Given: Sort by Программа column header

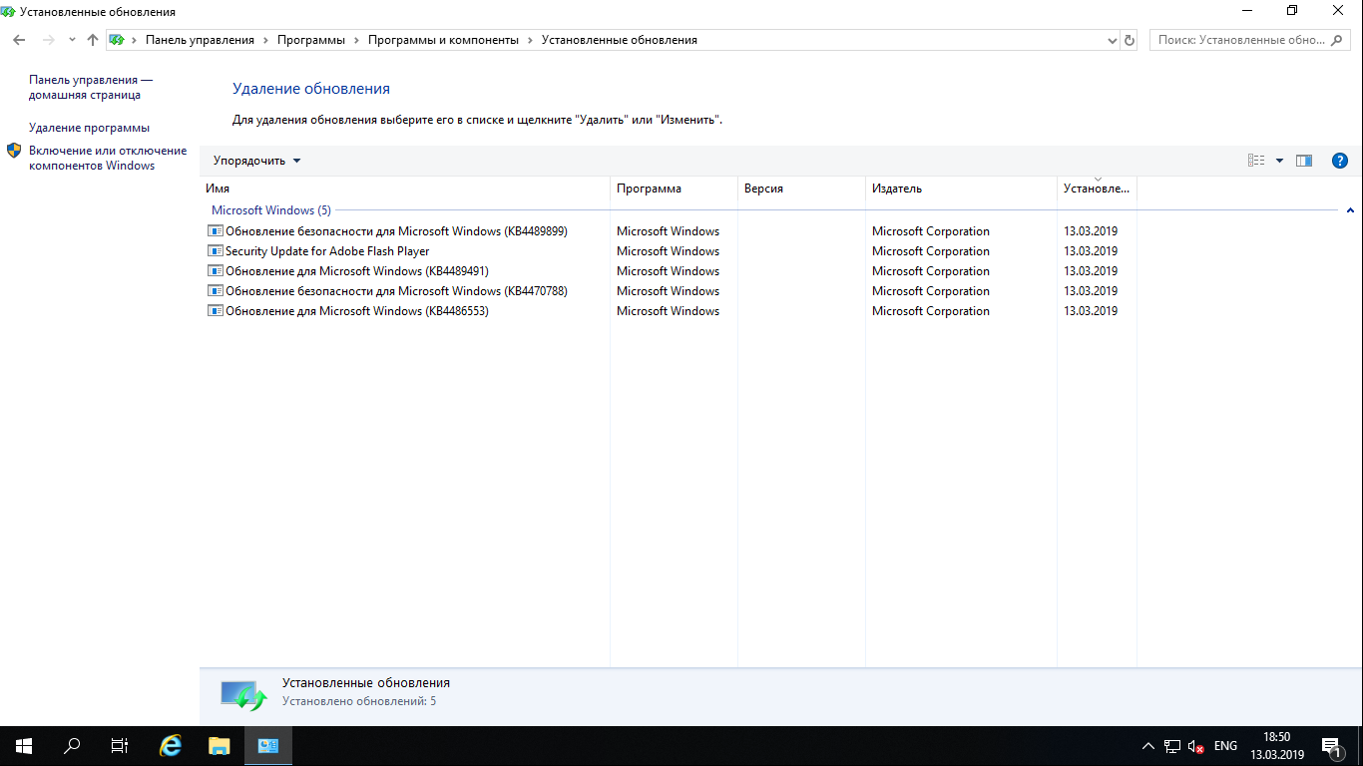Looking at the screenshot, I should 674,189.
